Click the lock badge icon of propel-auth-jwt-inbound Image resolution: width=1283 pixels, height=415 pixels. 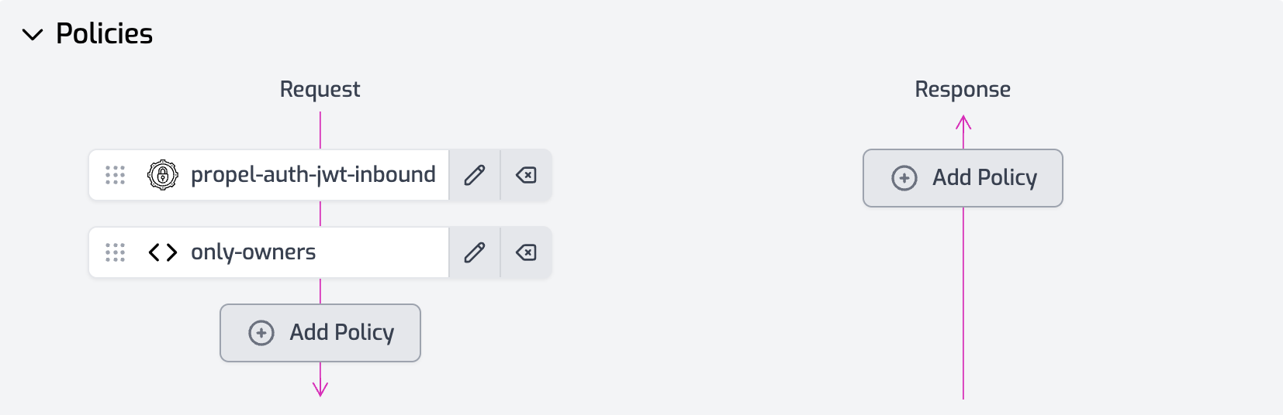[x=163, y=175]
